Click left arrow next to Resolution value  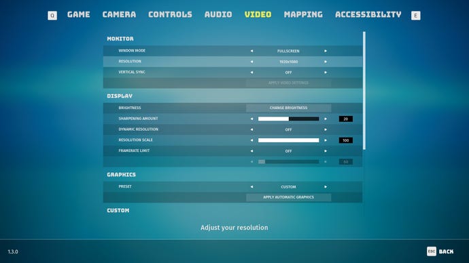(x=251, y=62)
